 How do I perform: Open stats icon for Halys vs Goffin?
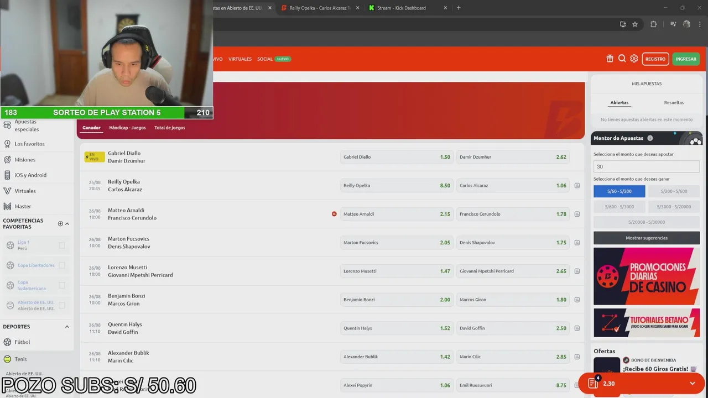(577, 328)
